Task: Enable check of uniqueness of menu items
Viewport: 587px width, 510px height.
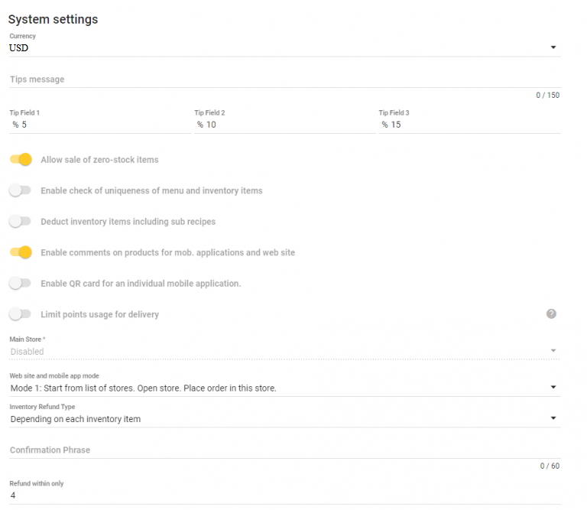Action: (x=21, y=190)
